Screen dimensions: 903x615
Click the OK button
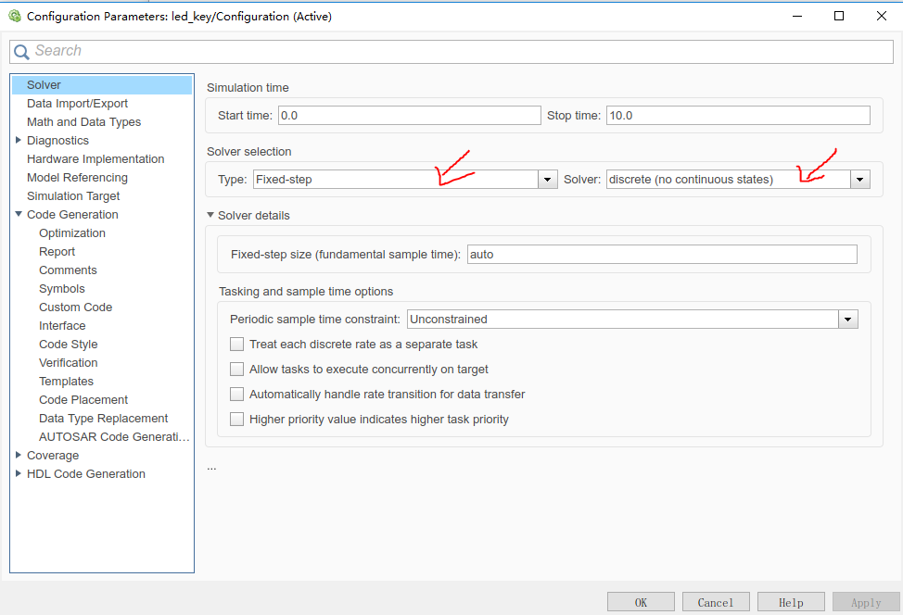pyautogui.click(x=641, y=602)
